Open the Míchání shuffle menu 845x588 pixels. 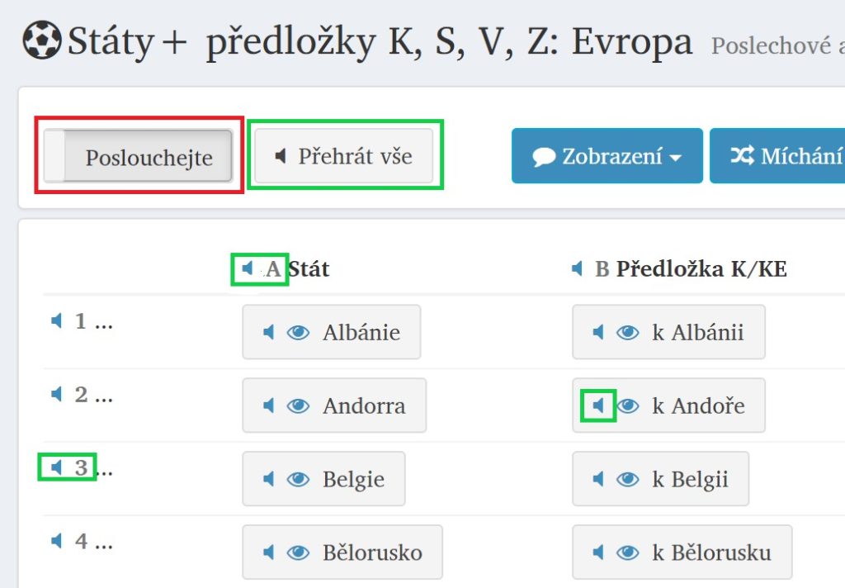point(777,156)
